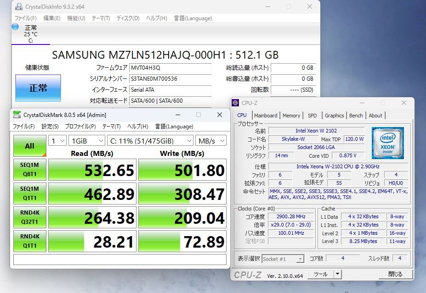
Task: Open 機能(U) menu in CrystalDiskInfo
Action: (x=76, y=18)
